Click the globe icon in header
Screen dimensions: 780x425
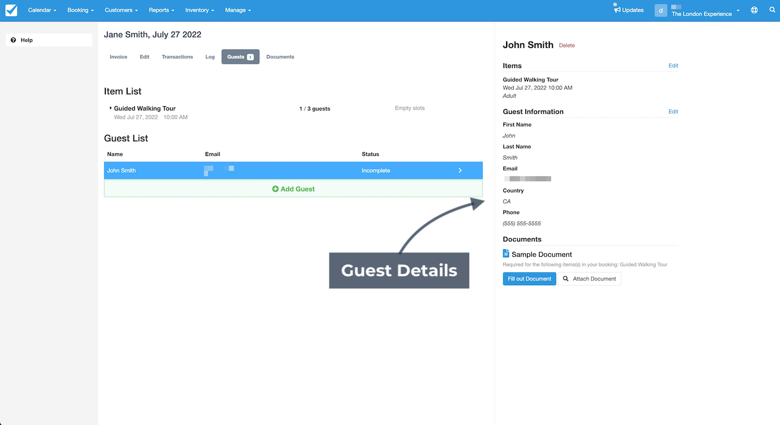tap(754, 10)
